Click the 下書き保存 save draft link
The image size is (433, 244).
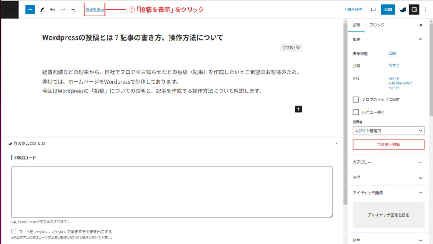[353, 9]
